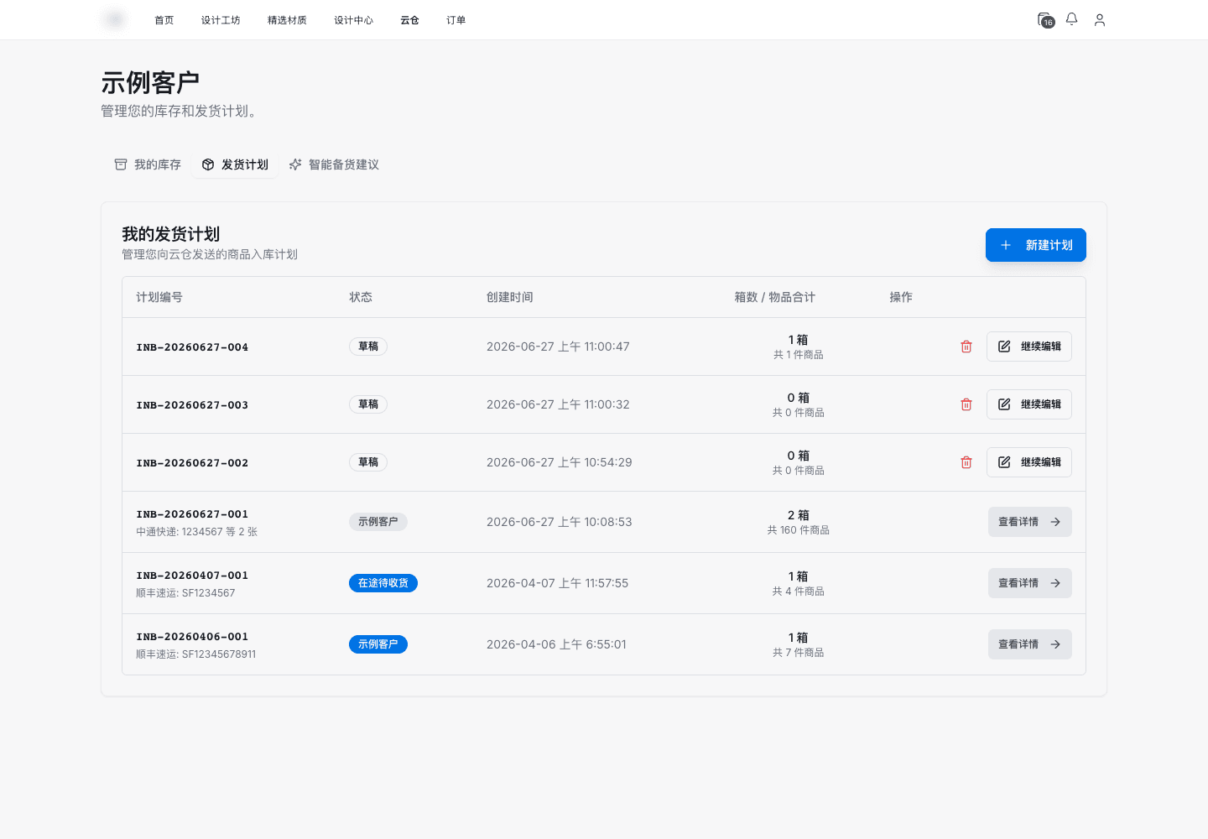1208x839 pixels.
Task: Continue editing plan INB-20260627-003
Action: (1029, 404)
